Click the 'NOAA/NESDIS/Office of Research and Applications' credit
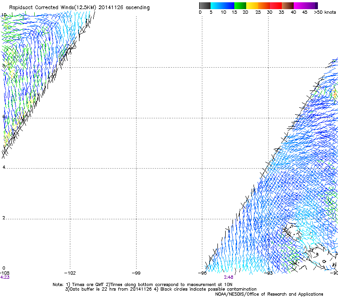338x297 pixels. [269, 294]
